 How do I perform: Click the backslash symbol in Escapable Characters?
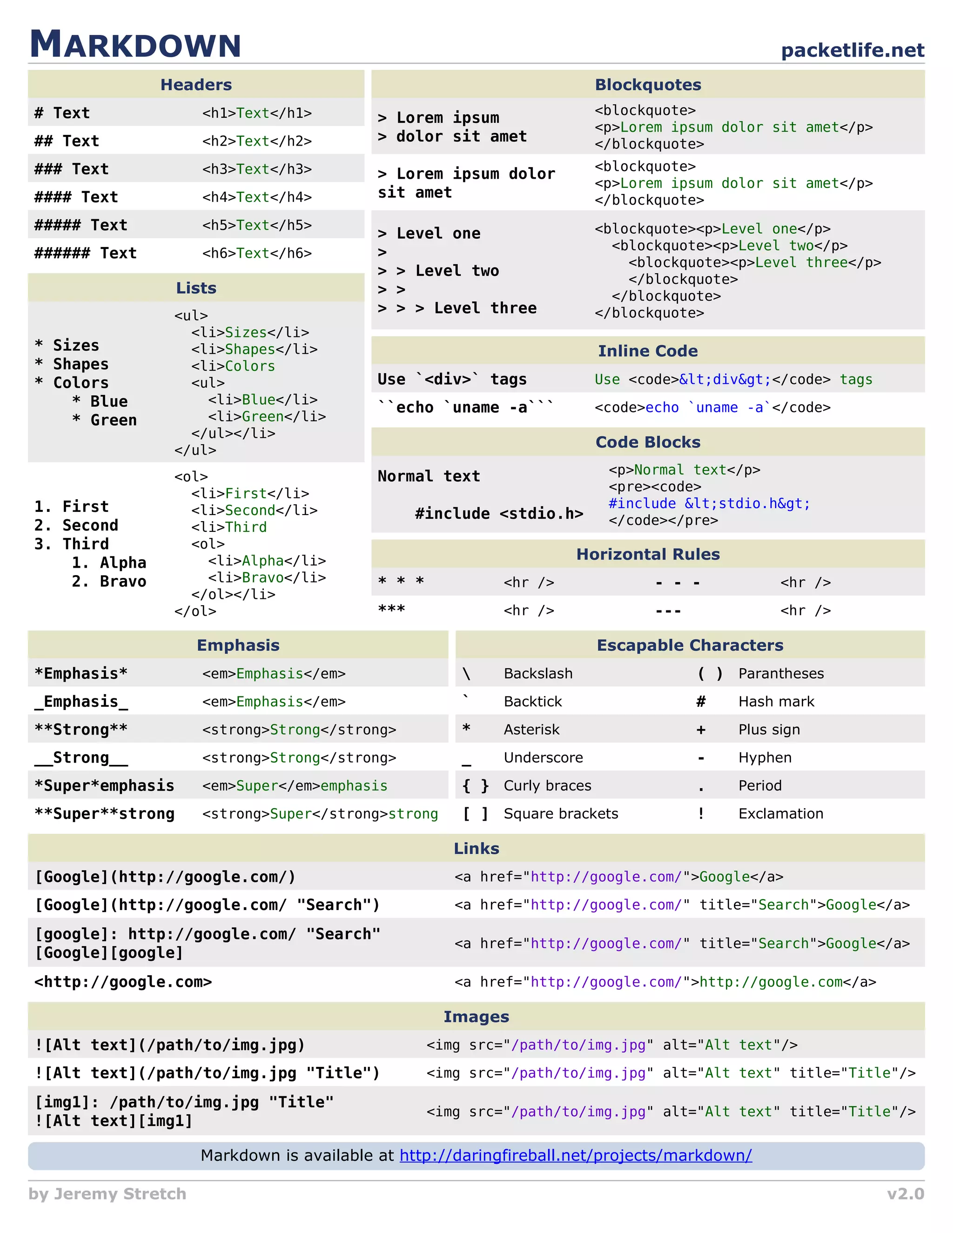pos(466,674)
